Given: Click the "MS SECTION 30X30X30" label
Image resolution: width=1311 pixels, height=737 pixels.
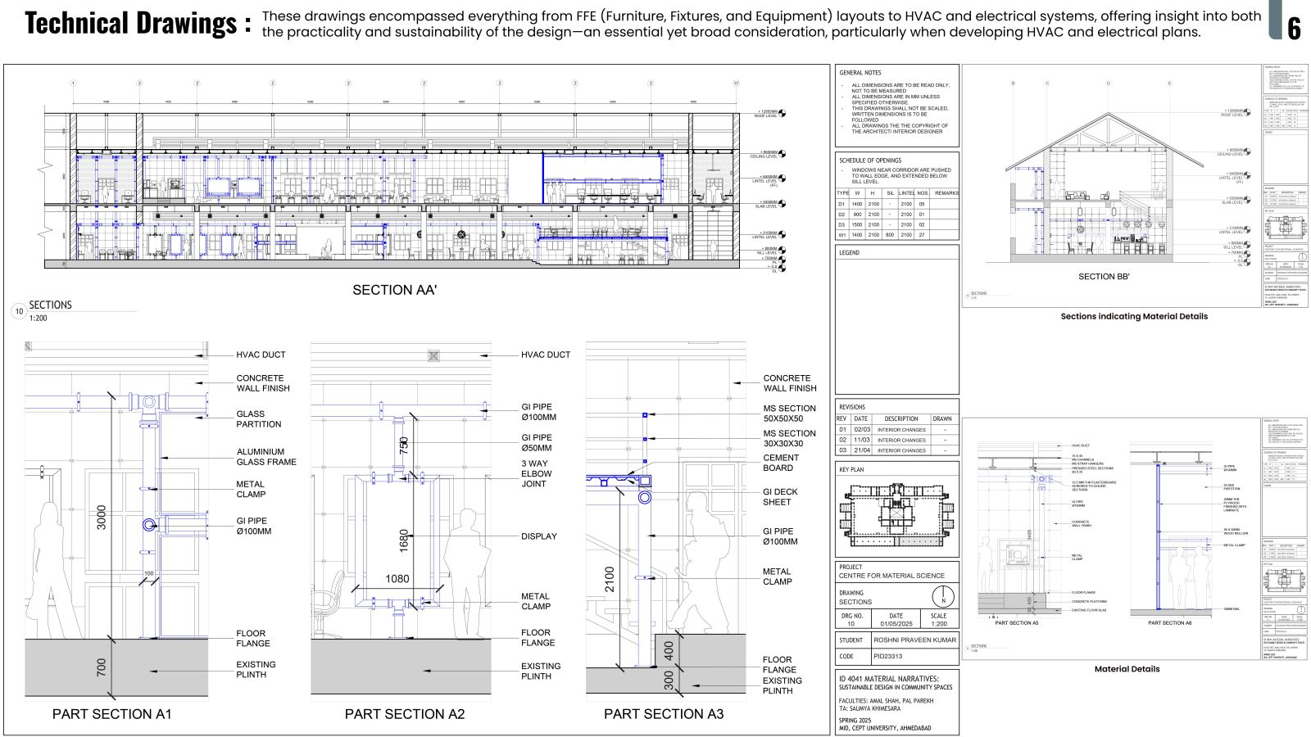Looking at the screenshot, I should (x=790, y=438).
